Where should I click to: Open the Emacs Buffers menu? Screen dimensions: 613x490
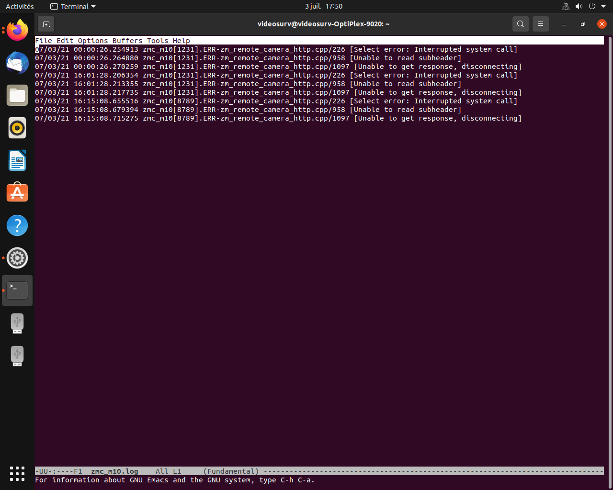127,41
